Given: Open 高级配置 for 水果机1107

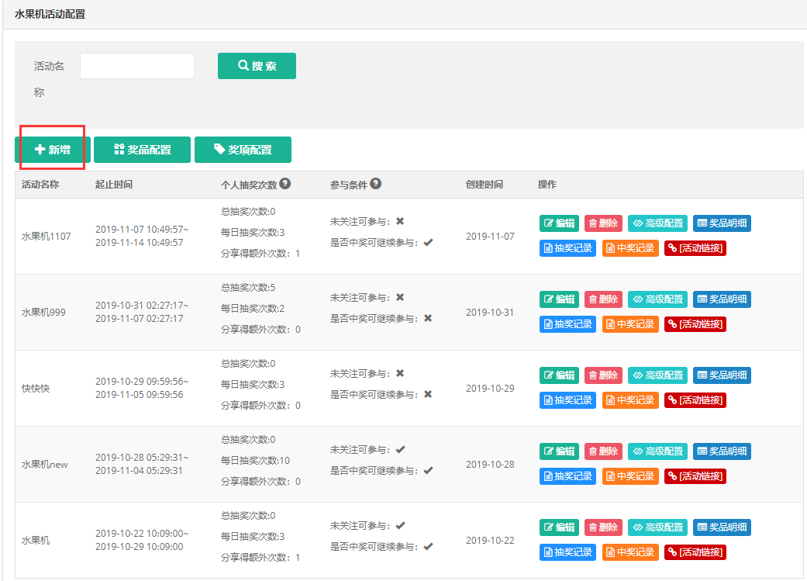Looking at the screenshot, I should (657, 223).
